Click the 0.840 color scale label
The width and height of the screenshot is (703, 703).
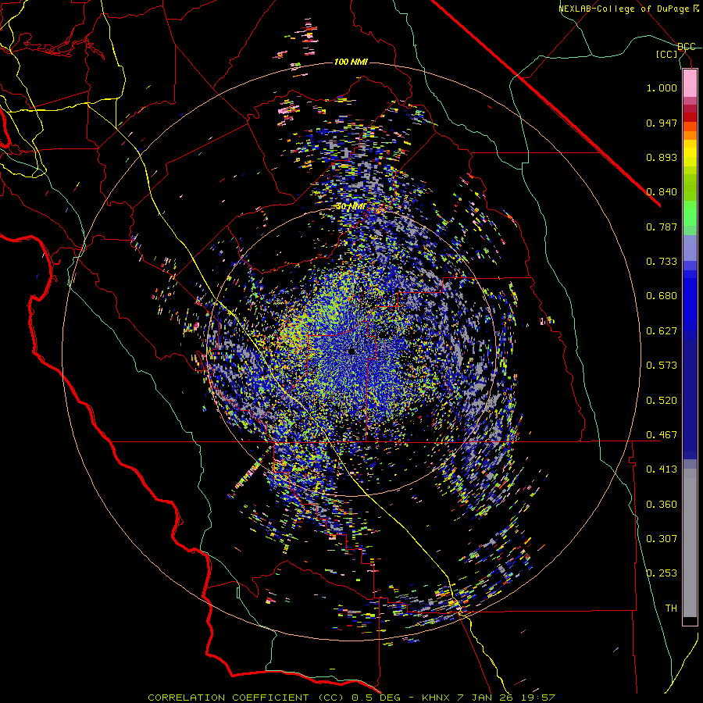click(x=662, y=192)
